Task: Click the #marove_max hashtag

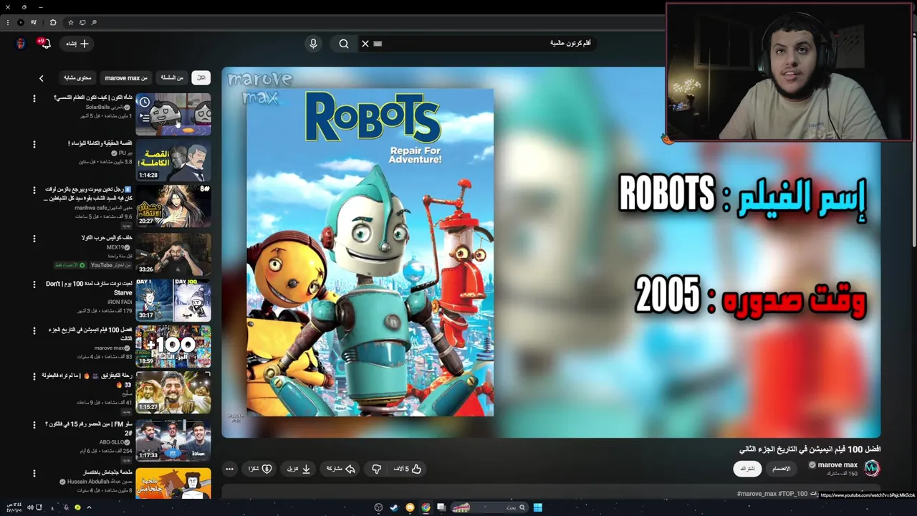Action: 757,494
